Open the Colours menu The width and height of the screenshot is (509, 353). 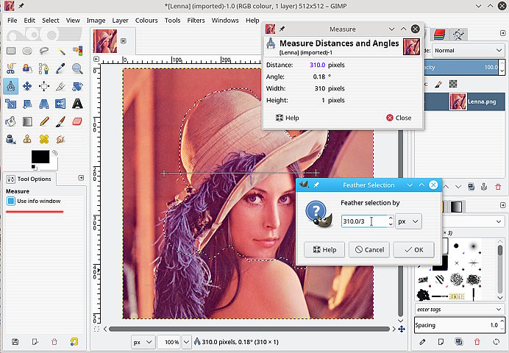coord(146,20)
